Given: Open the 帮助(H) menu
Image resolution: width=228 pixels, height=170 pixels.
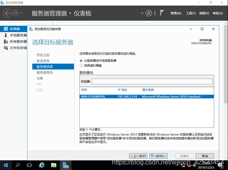Looking at the screenshot, I should (x=218, y=13).
